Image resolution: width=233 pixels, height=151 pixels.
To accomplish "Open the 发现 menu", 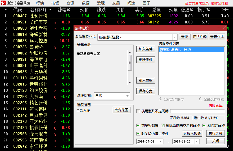I will [101, 3].
